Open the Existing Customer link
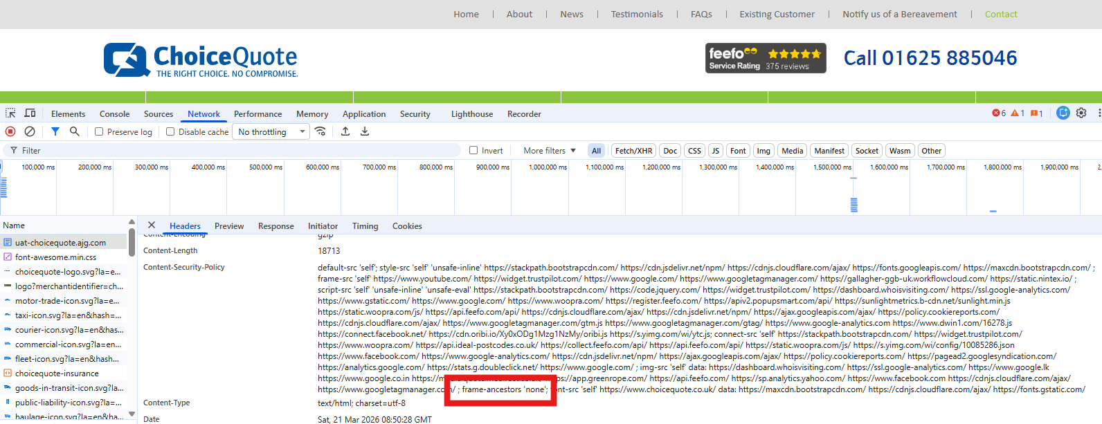 point(777,14)
